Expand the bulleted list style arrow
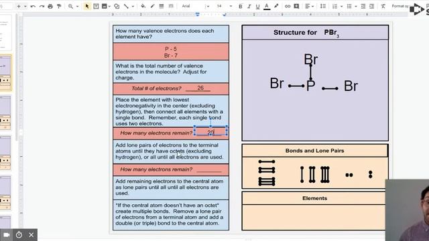Viewport: 429px width, 241px height. 356,6
